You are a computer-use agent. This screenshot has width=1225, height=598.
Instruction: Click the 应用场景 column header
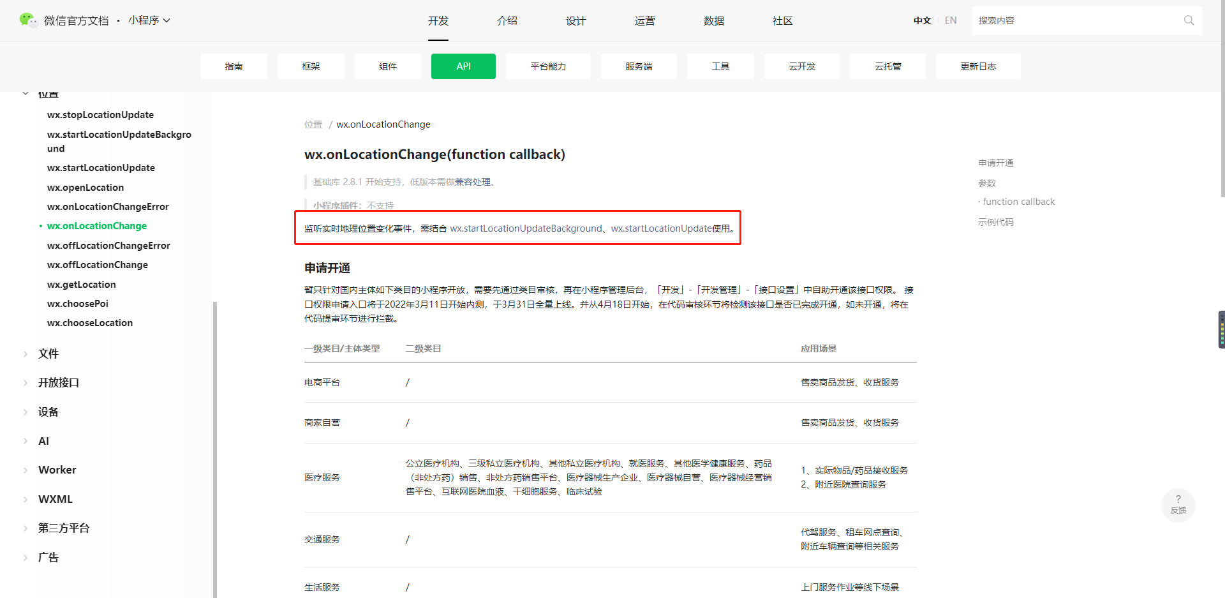819,348
